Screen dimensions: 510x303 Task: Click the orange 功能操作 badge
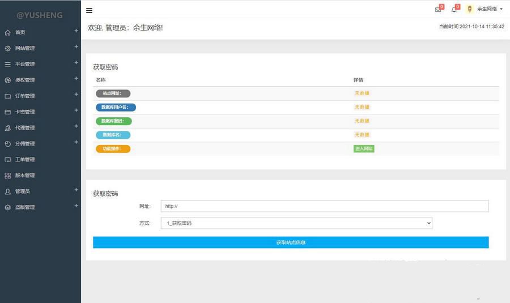pyautogui.click(x=113, y=149)
